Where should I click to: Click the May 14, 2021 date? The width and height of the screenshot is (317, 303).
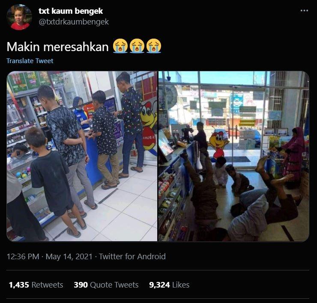[69, 256]
